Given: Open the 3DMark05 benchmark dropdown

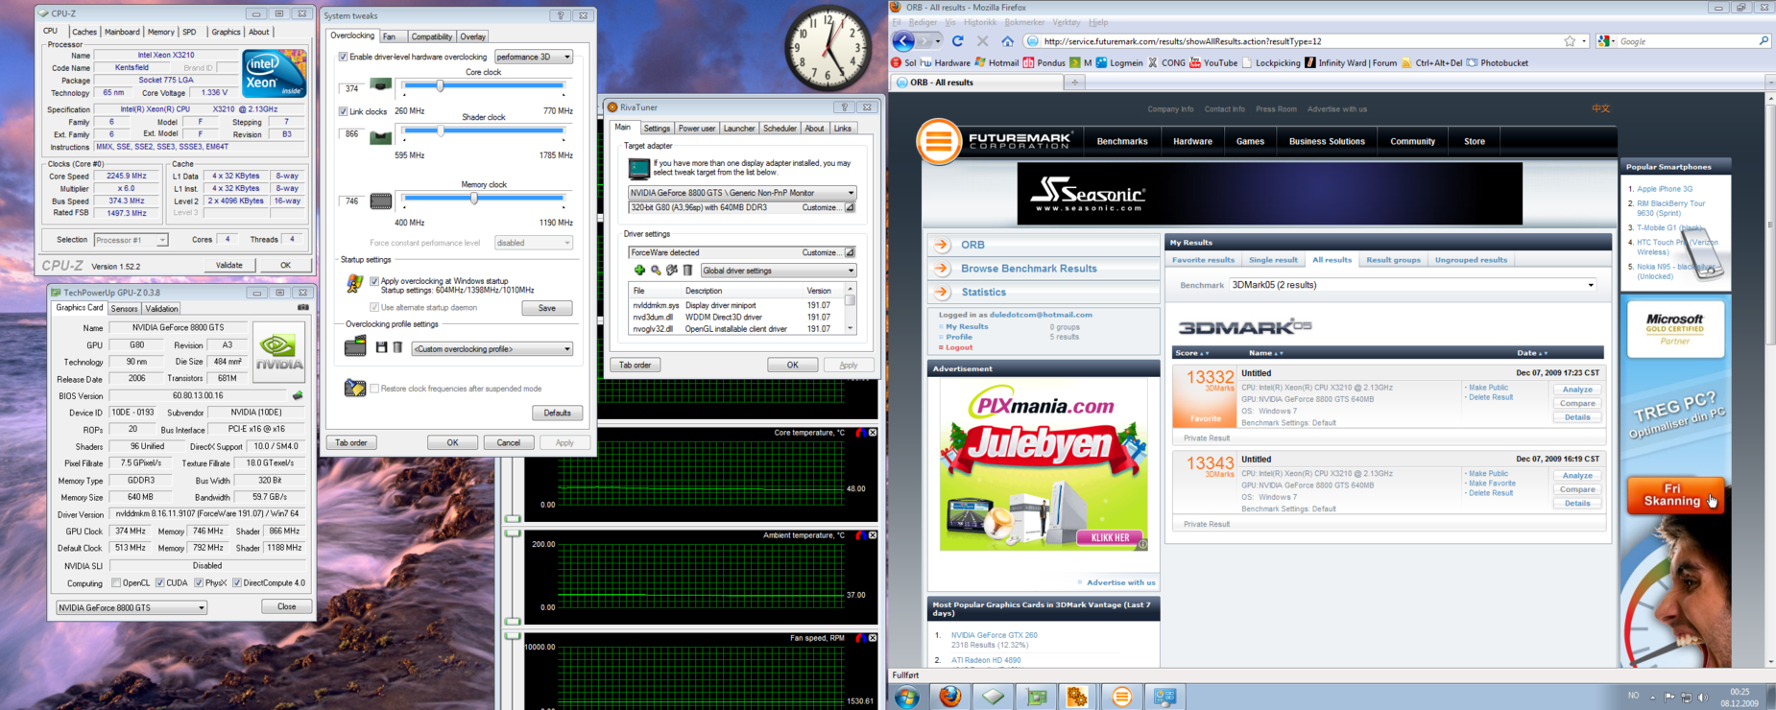Looking at the screenshot, I should pos(1413,285).
